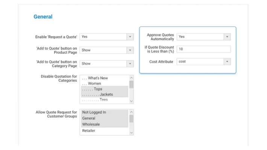Select Not Logged In customer group
This screenshot has width=267, height=150.
click(x=94, y=112)
